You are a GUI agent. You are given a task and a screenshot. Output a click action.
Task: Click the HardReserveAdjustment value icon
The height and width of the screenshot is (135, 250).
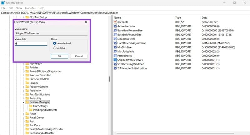[115, 43]
